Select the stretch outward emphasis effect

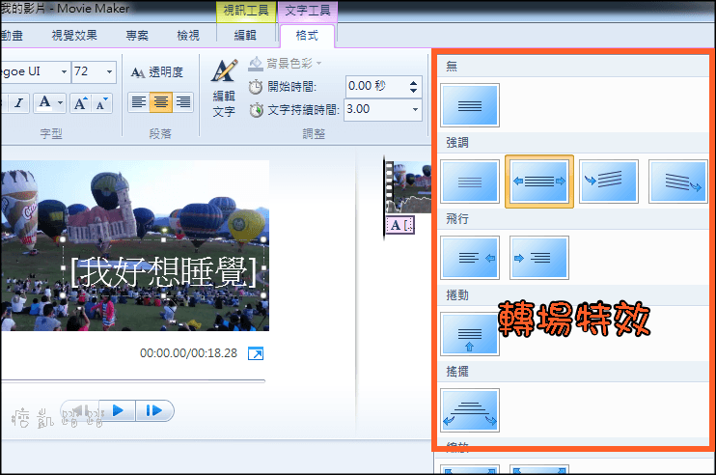coord(539,182)
